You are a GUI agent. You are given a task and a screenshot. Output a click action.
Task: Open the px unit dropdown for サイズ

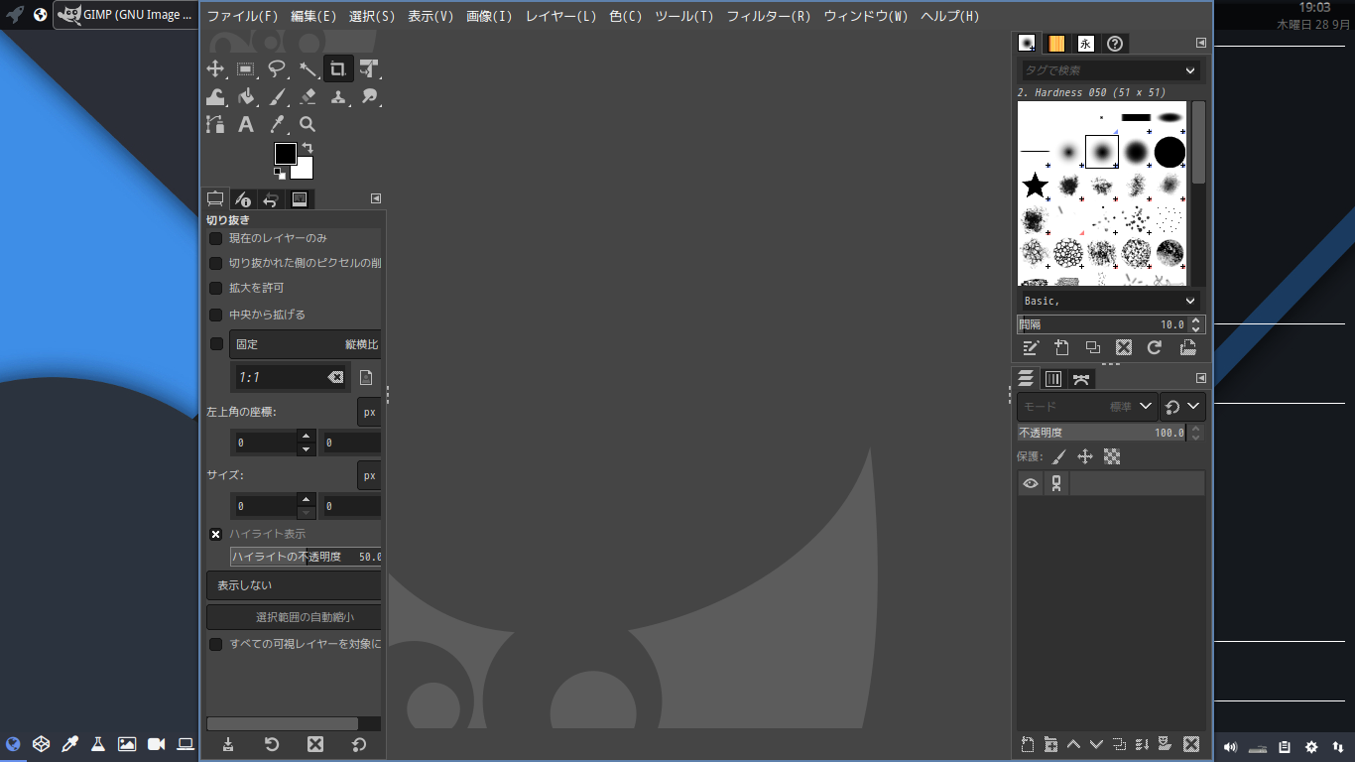pyautogui.click(x=369, y=475)
